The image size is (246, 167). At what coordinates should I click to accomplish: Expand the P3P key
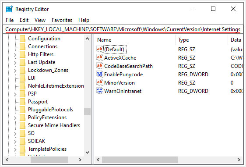click(15, 94)
